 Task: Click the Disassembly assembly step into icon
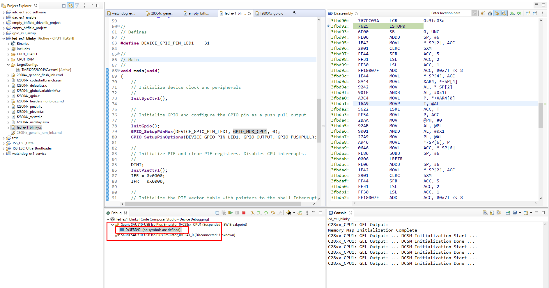click(512, 13)
